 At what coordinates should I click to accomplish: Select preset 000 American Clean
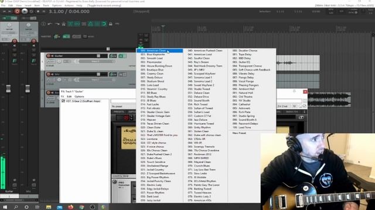(160, 51)
